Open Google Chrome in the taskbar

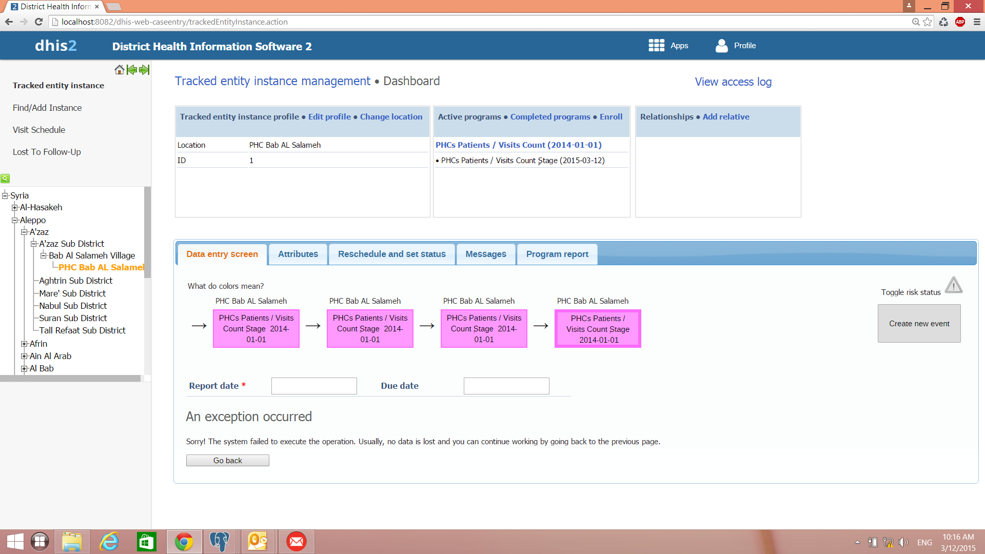tap(184, 542)
